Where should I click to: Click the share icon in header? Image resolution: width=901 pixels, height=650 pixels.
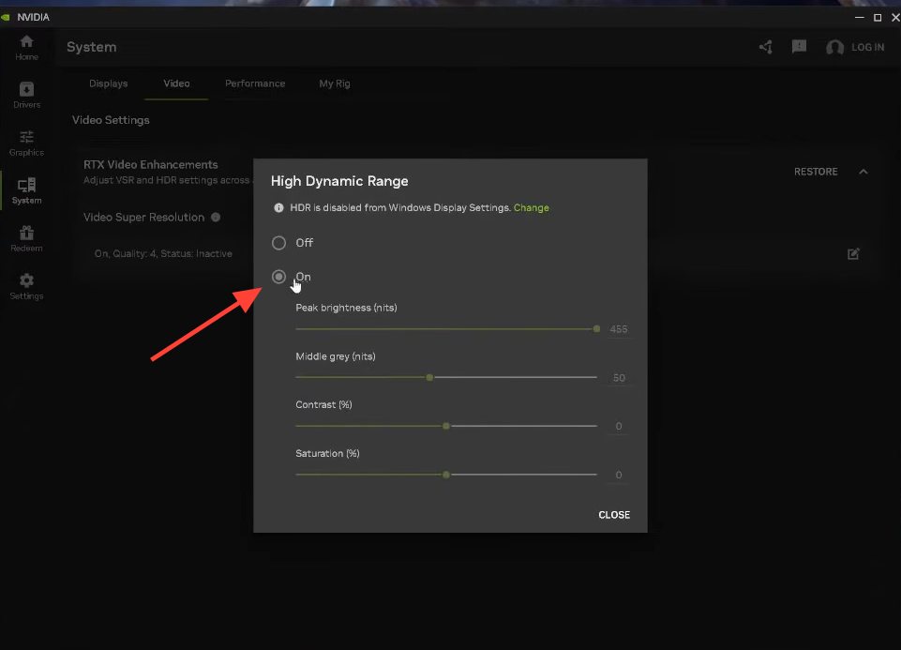point(765,47)
